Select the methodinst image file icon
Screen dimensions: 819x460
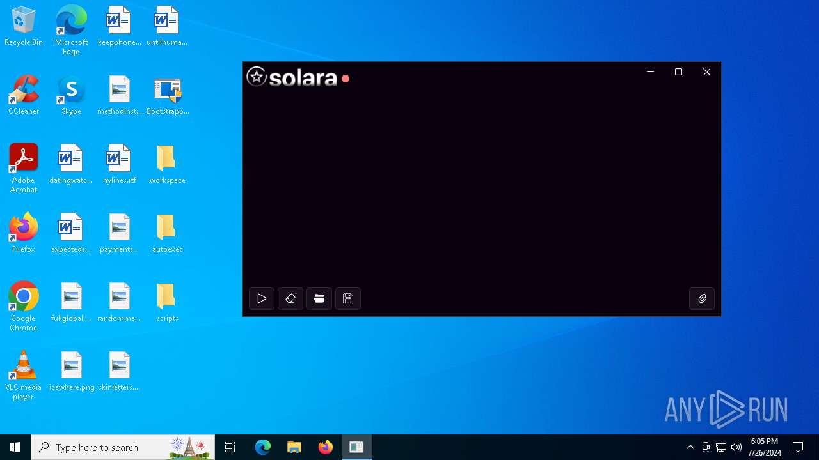click(119, 96)
